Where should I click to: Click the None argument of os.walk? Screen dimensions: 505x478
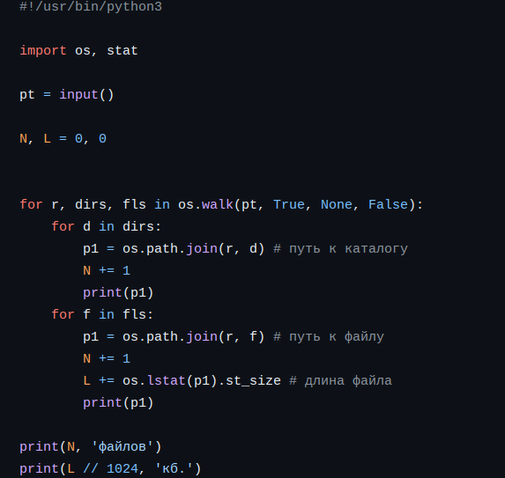[x=337, y=204]
